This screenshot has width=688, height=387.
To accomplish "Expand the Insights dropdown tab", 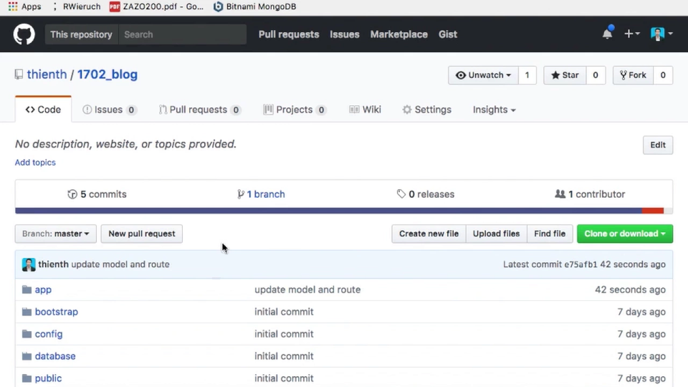I will click(494, 110).
